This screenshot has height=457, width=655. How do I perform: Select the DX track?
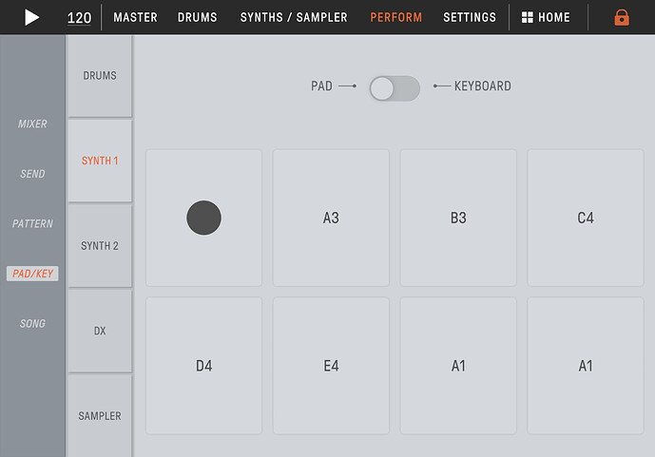pos(100,331)
